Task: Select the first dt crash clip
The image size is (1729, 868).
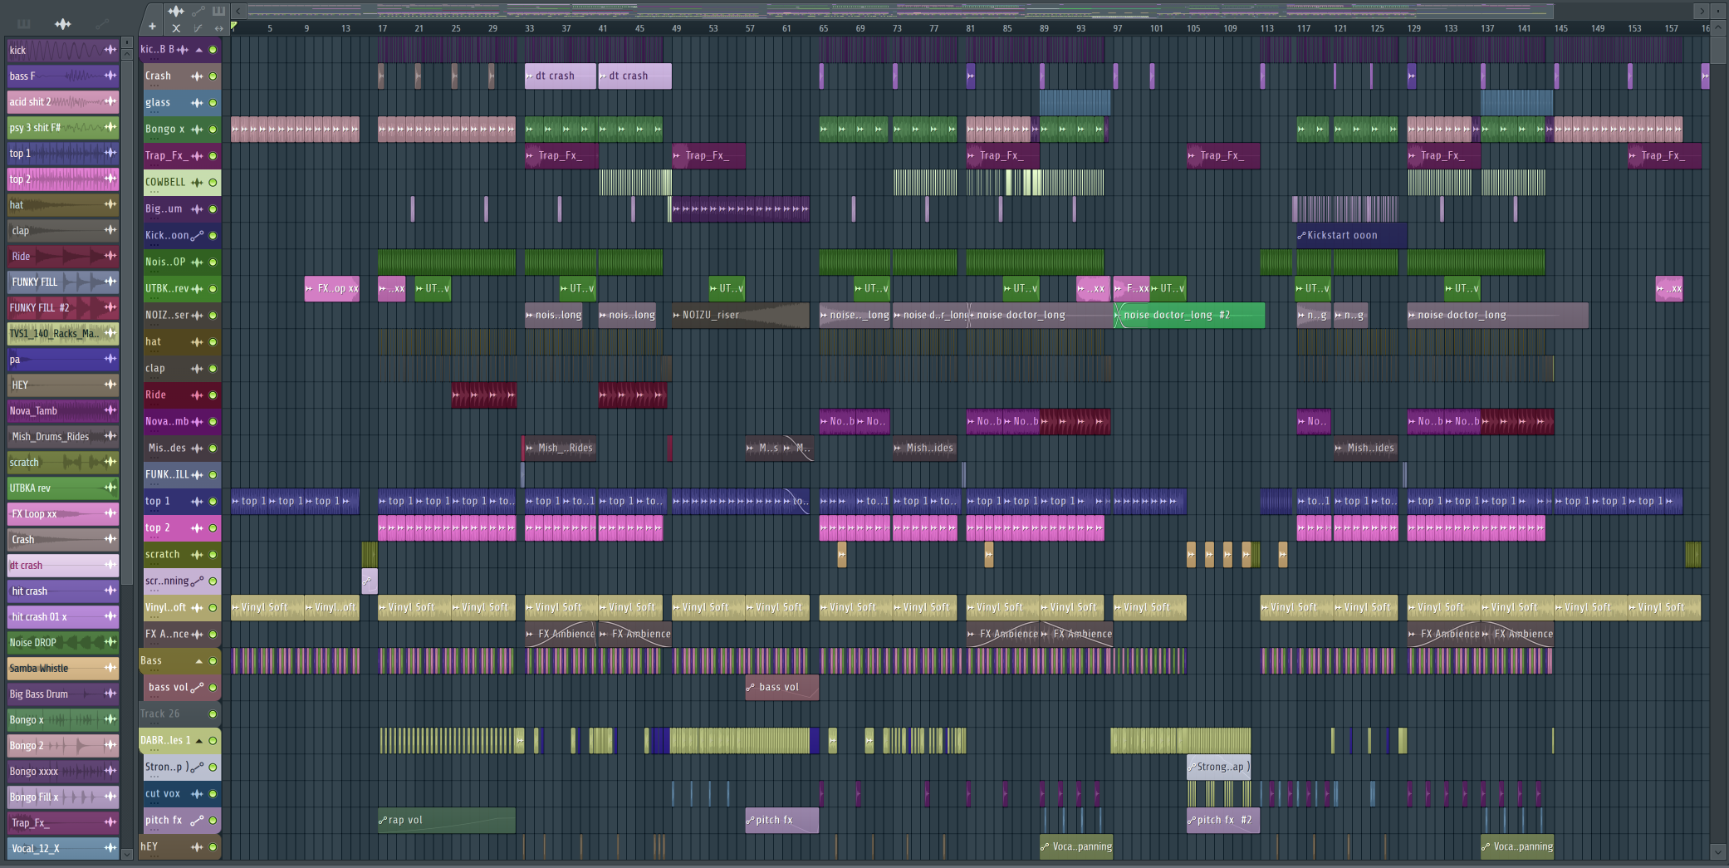Action: 561,76
